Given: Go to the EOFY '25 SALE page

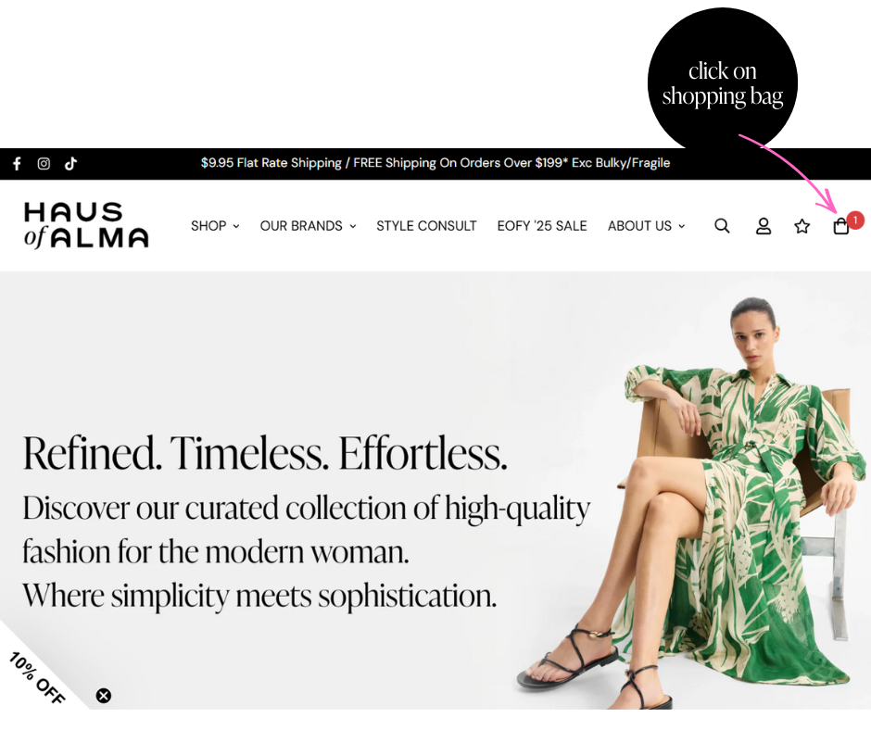Looking at the screenshot, I should (542, 226).
